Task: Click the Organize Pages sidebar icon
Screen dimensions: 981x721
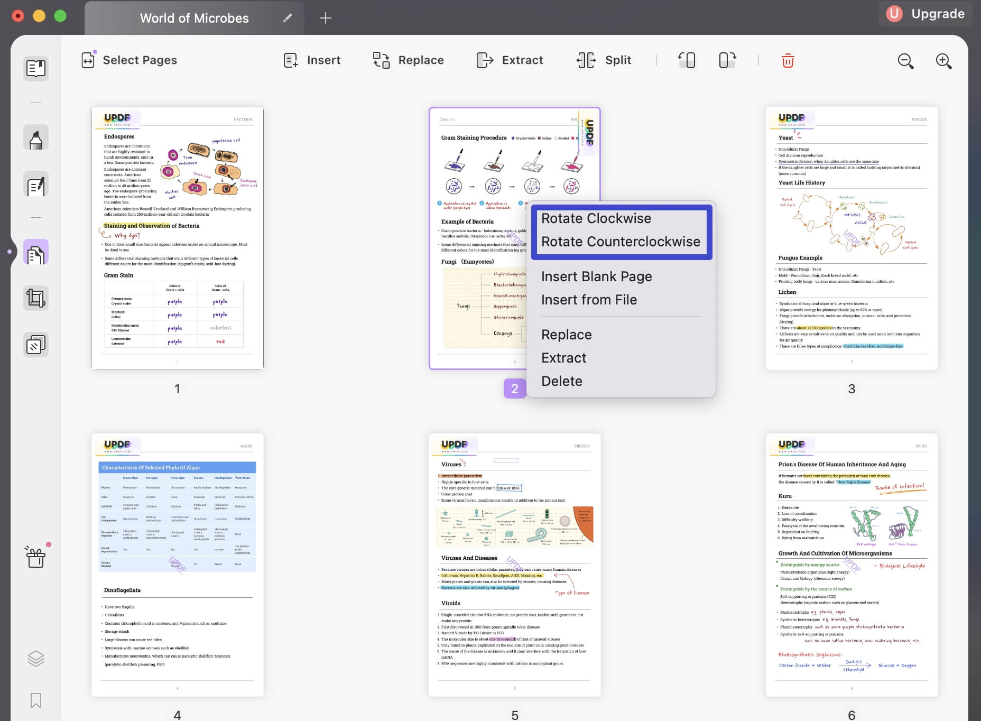Action: pyautogui.click(x=36, y=253)
